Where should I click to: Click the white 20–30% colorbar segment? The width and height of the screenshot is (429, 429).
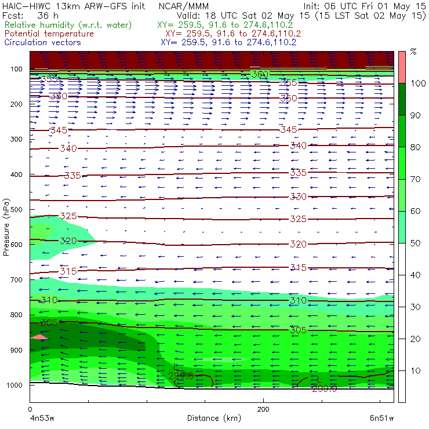[x=402, y=323]
